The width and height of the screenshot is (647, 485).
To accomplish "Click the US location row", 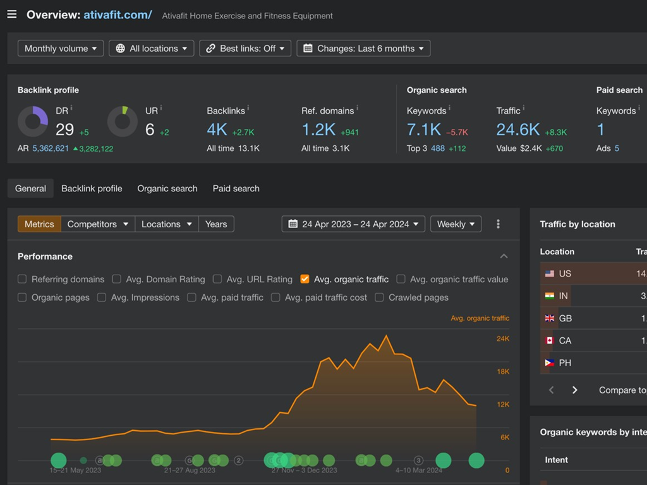I will tap(593, 273).
